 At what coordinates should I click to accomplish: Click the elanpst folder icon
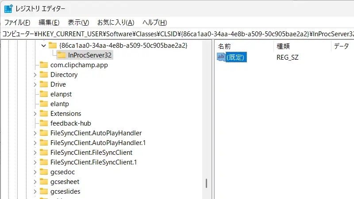tap(44, 94)
